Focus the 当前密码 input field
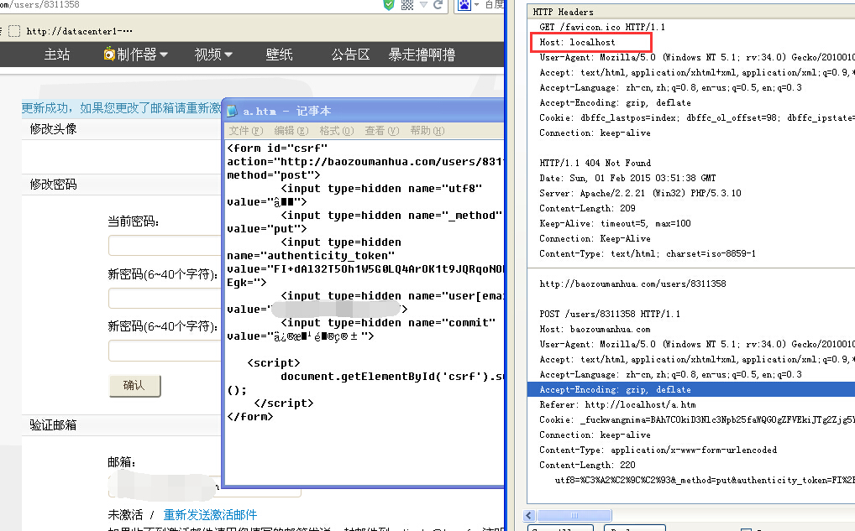The width and height of the screenshot is (855, 531). 165,245
